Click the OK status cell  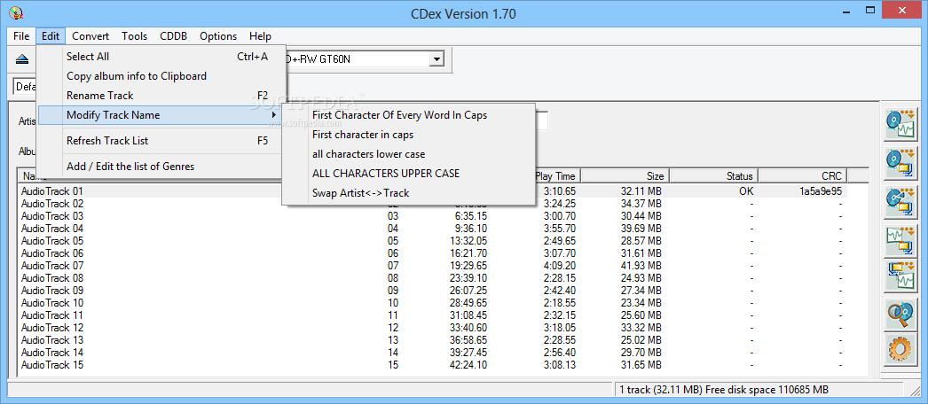745,191
